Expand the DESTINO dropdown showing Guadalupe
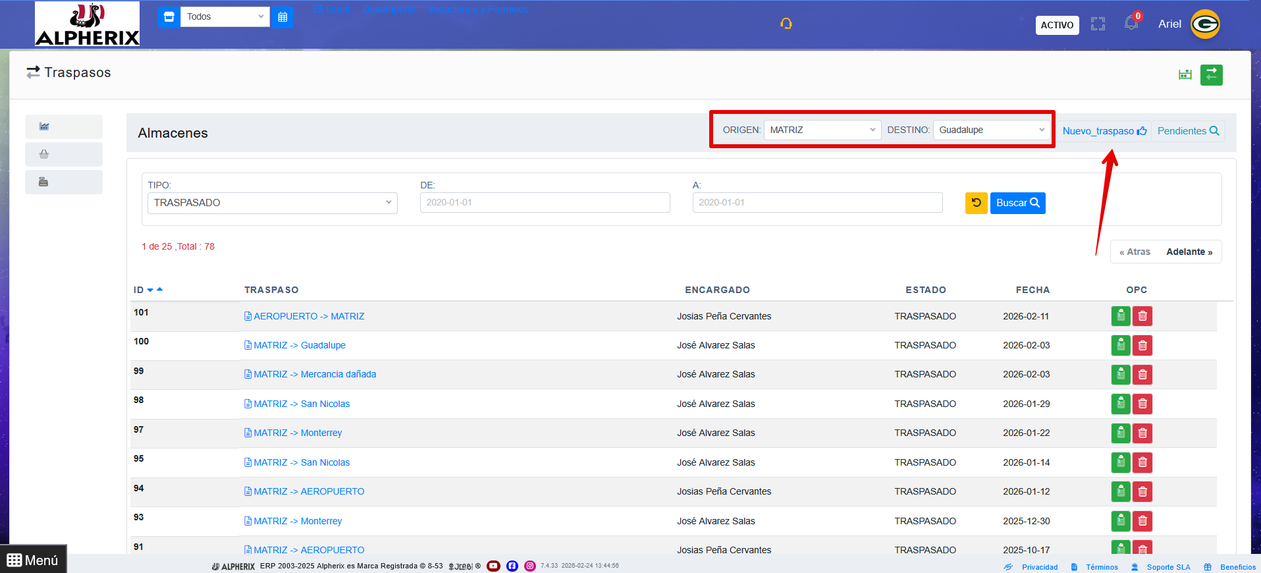This screenshot has height=573, width=1261. (991, 130)
